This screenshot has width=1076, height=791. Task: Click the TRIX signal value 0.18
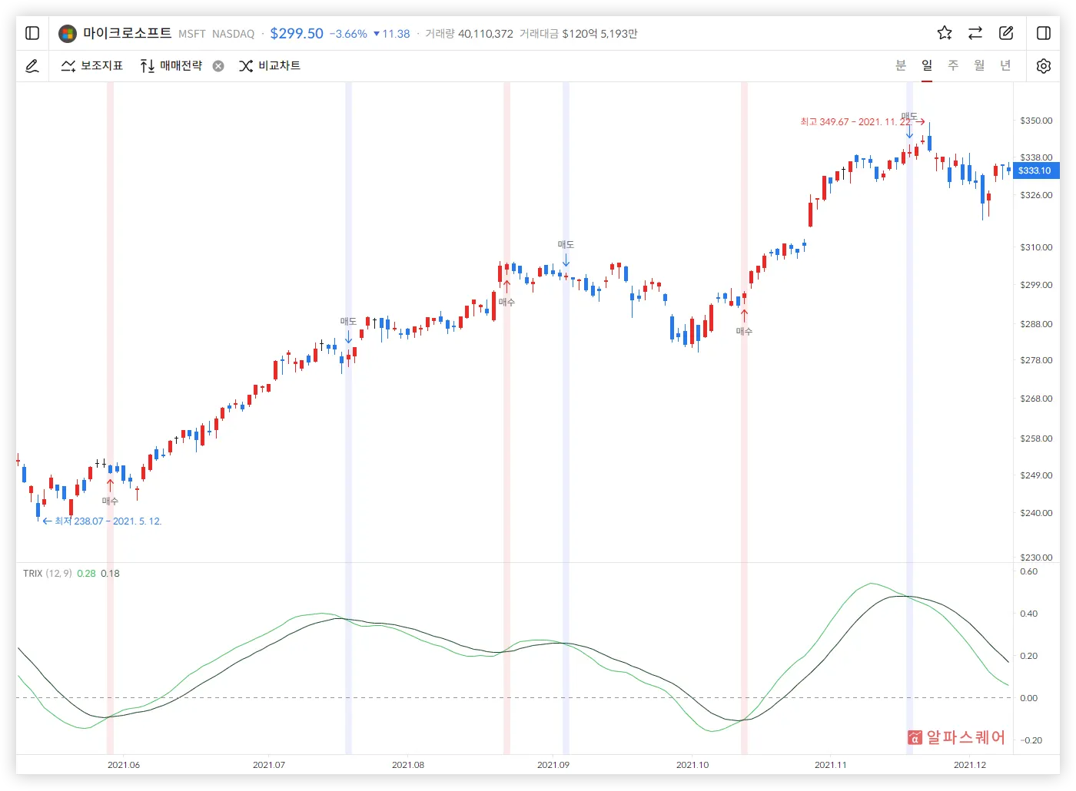pos(110,574)
